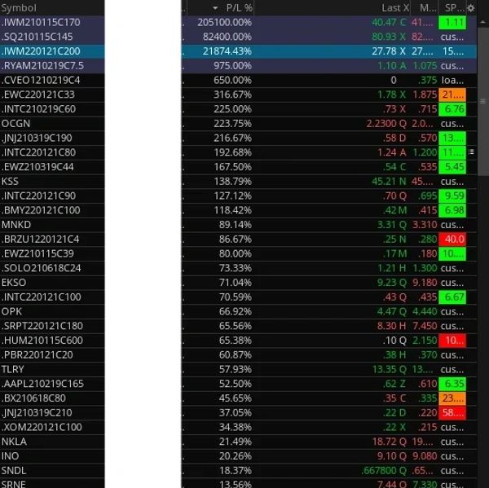
Task: Open the column settings gear icon
Action: 471,8
